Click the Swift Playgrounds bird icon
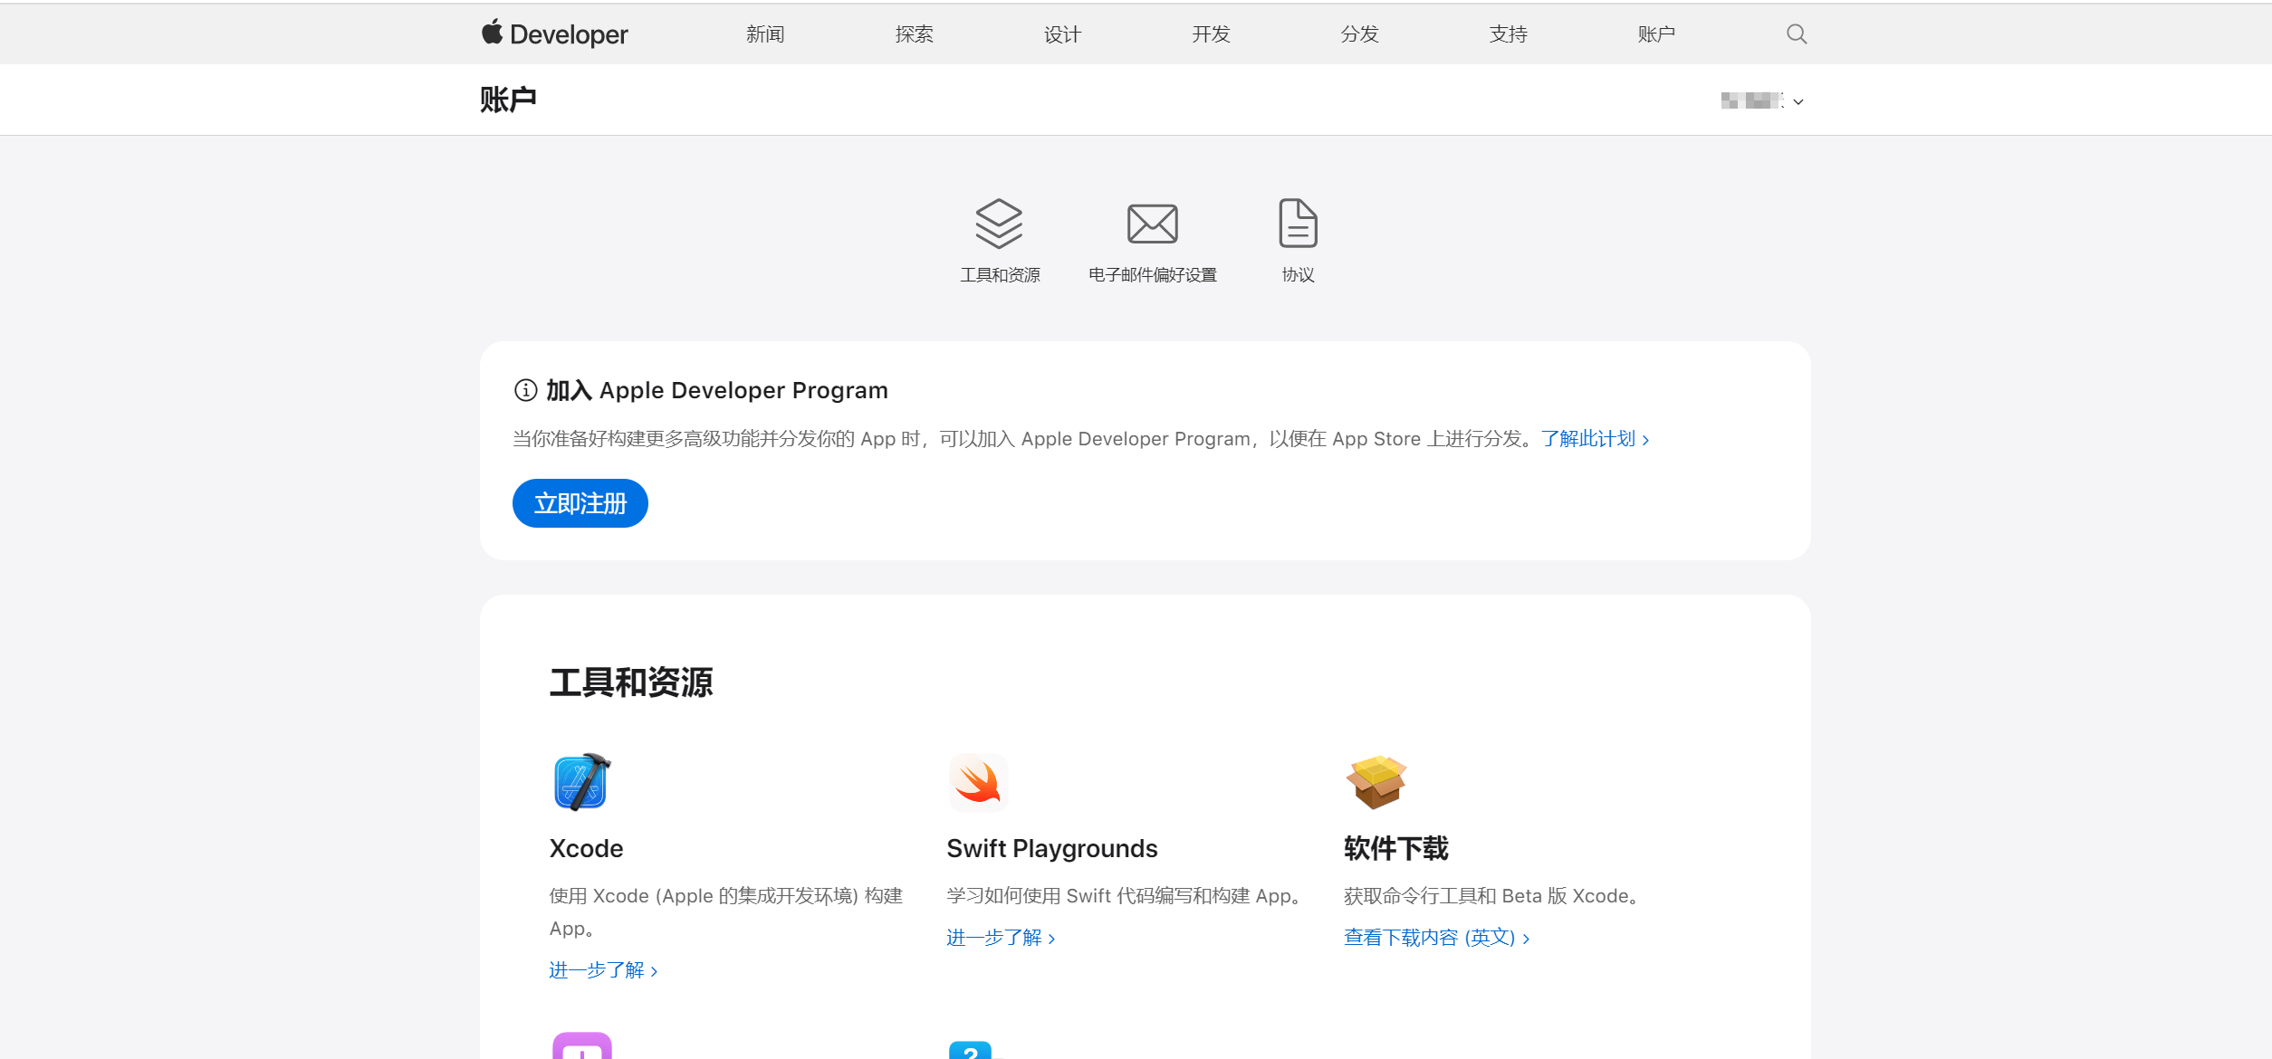 pyautogui.click(x=978, y=782)
